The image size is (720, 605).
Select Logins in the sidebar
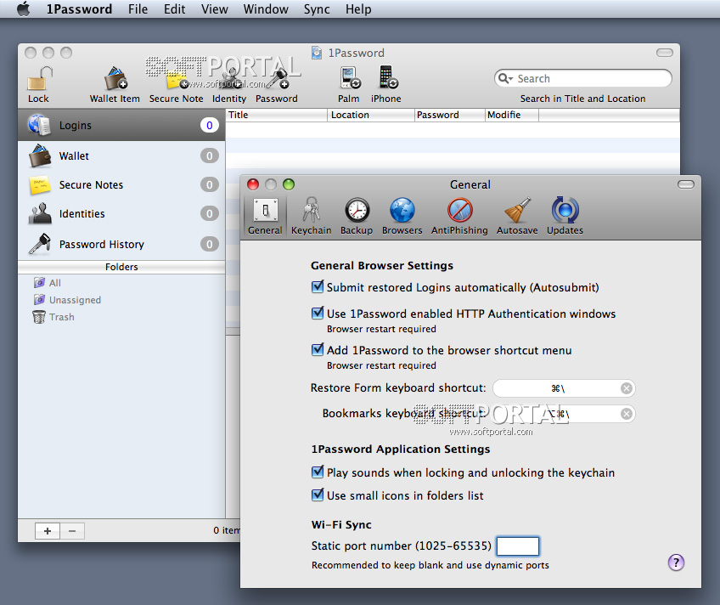(121, 126)
